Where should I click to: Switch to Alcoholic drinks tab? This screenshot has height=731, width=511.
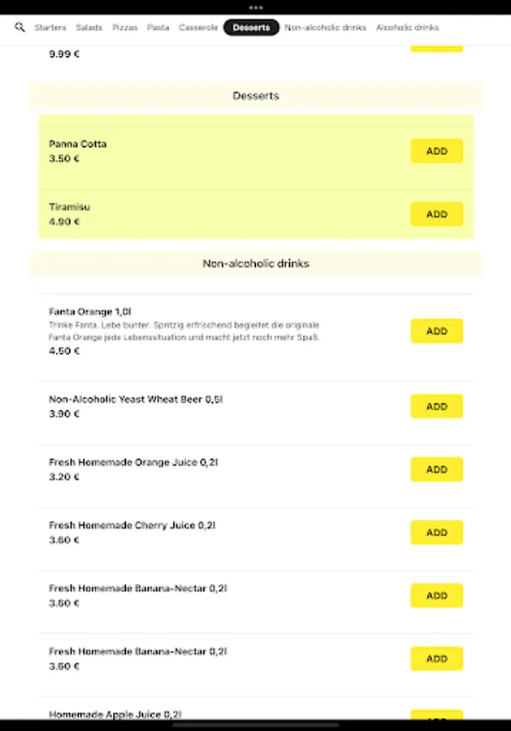point(407,28)
